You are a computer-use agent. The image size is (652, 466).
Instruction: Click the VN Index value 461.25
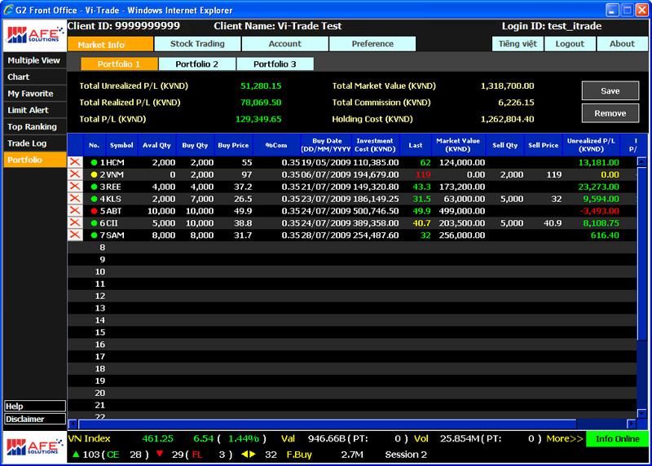click(157, 438)
